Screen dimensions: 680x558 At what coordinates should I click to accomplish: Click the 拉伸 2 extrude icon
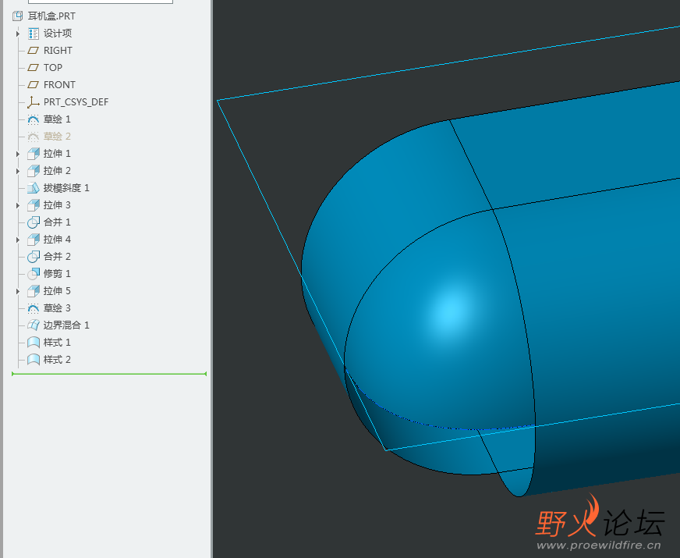tap(34, 171)
